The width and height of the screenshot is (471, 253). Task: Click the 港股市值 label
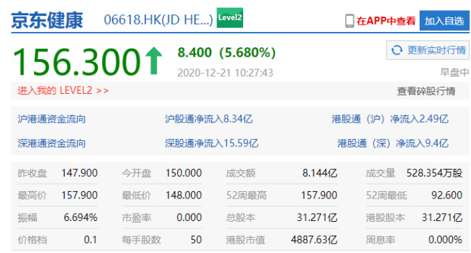[245, 240]
